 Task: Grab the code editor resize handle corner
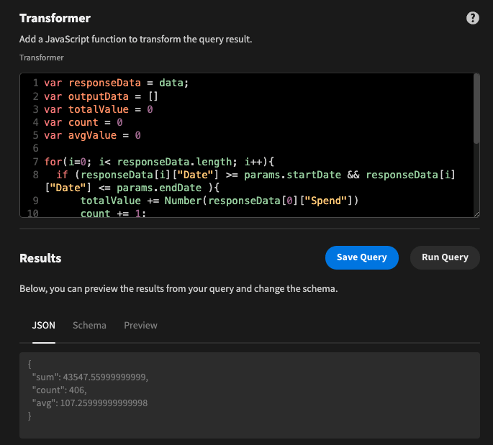click(x=476, y=214)
